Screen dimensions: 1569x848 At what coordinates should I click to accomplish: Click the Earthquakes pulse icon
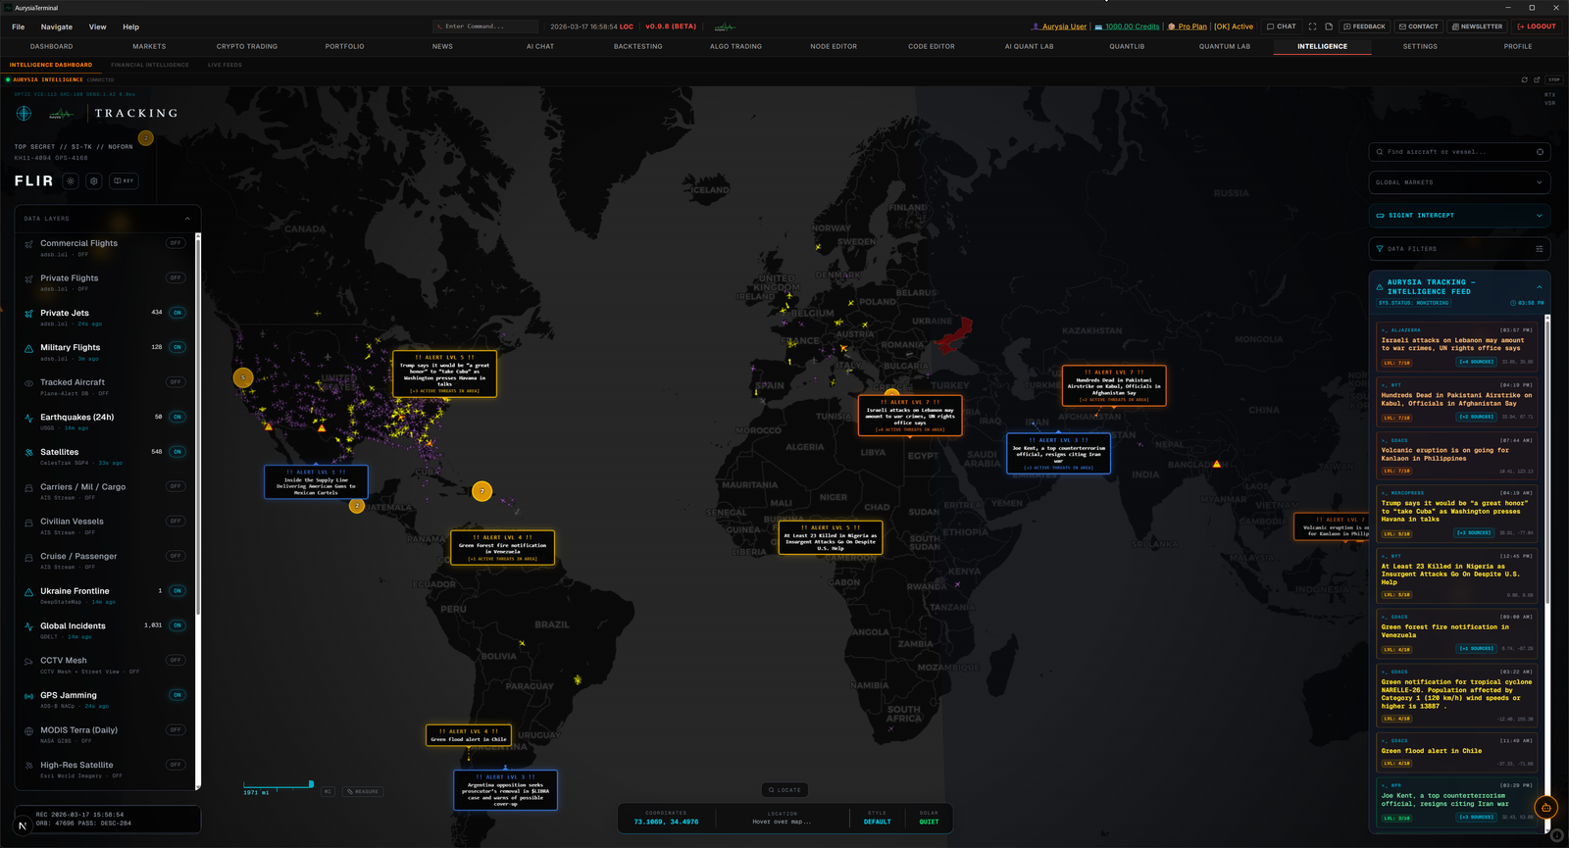pos(28,418)
